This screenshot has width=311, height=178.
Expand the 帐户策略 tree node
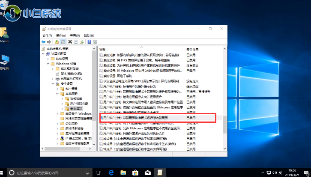[57, 89]
